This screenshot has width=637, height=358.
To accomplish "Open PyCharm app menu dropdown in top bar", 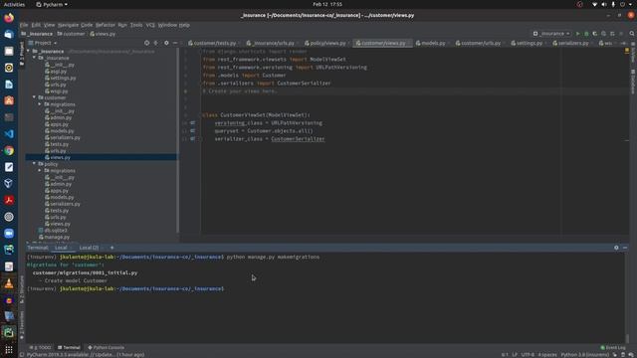I will (x=52, y=4).
